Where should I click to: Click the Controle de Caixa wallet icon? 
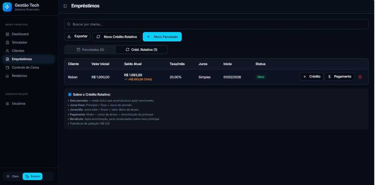pyautogui.click(x=8, y=68)
